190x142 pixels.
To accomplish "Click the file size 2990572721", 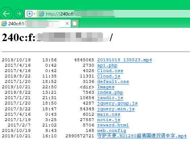I will pos(80,136).
